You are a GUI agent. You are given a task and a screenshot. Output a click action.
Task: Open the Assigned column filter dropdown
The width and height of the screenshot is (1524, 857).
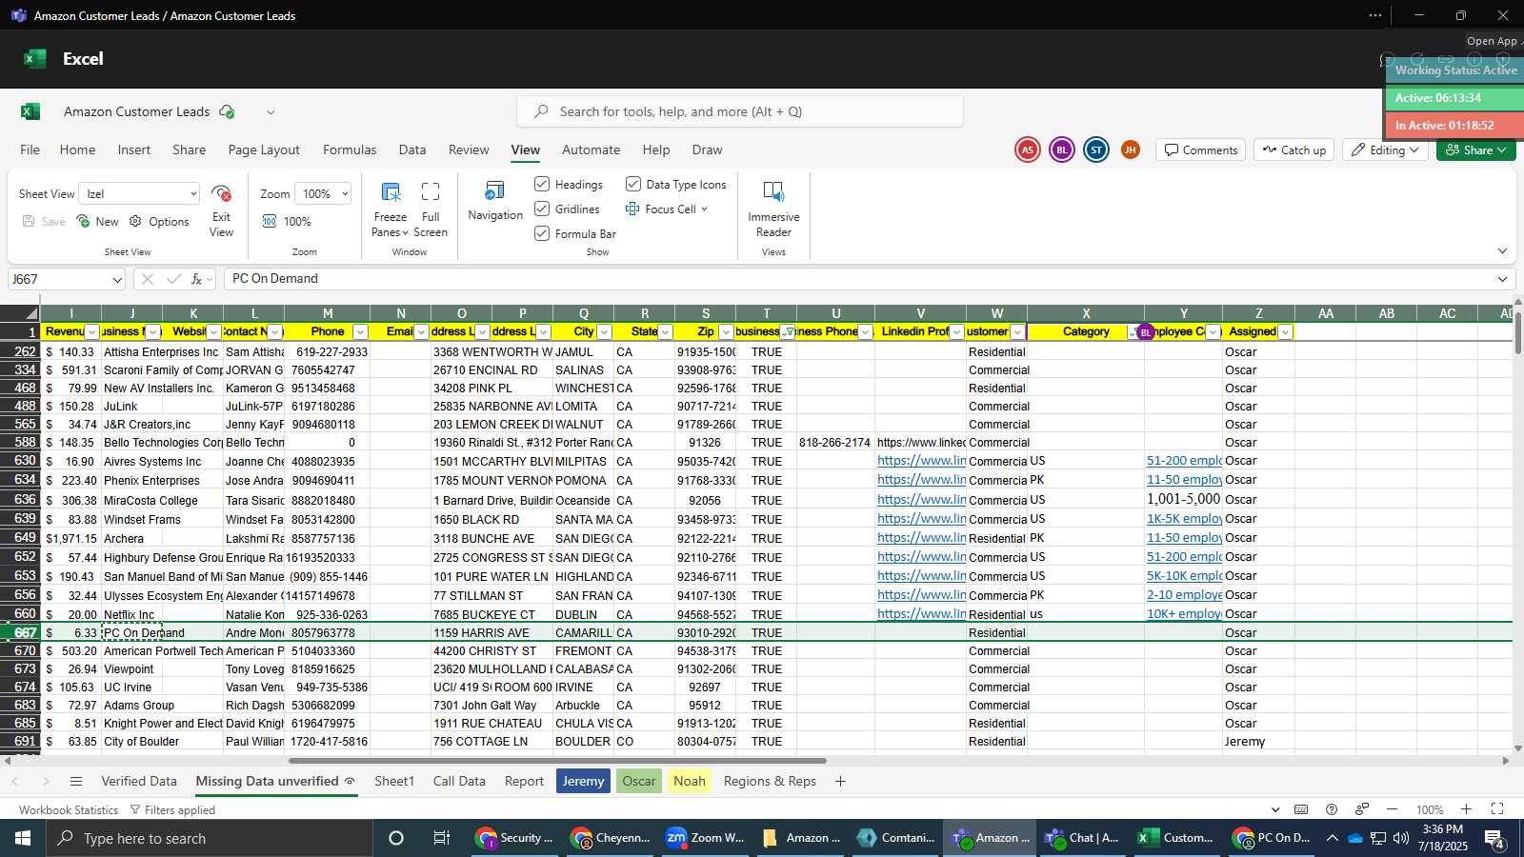point(1285,332)
